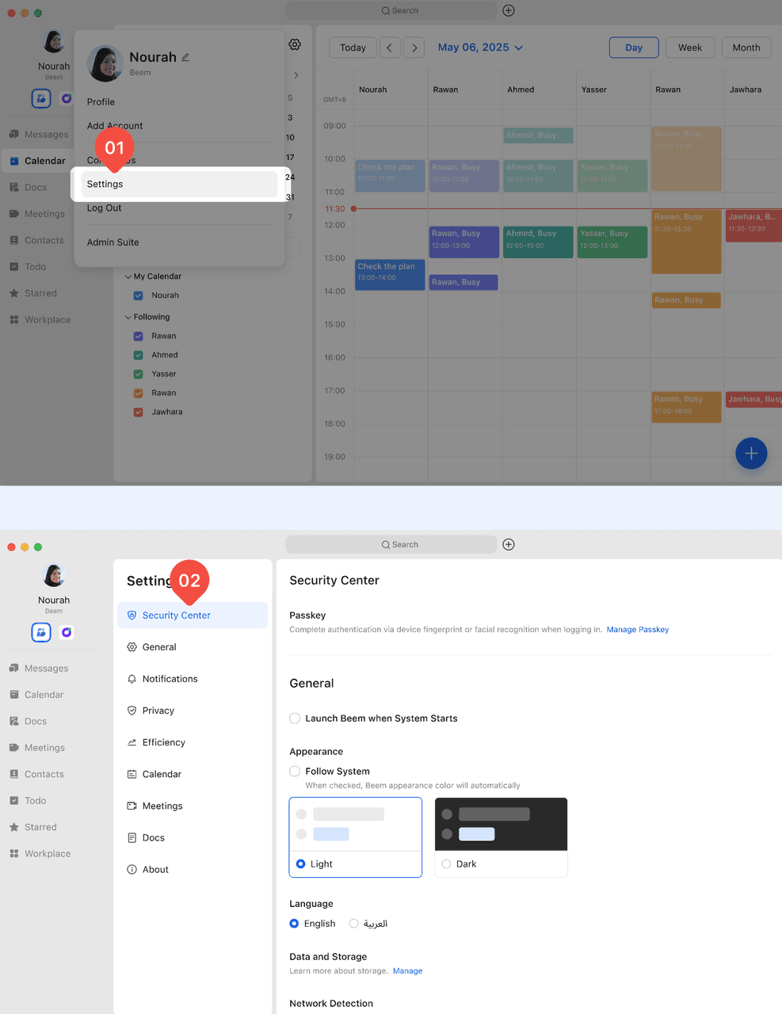The image size is (782, 1014).
Task: Open the Manage Passkey link
Action: click(x=637, y=630)
